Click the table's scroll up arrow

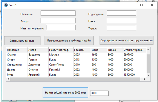pos(148,49)
